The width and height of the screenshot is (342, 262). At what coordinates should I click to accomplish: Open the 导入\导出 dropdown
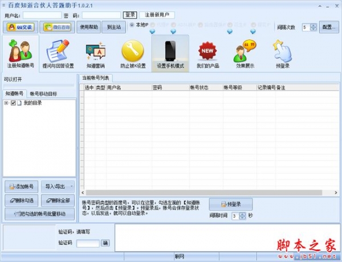58,187
